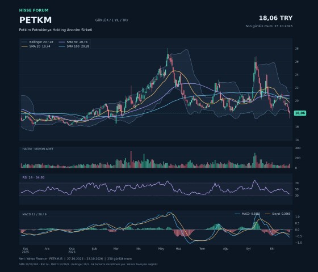Click the Kas 2025 month label

click(x=26, y=250)
